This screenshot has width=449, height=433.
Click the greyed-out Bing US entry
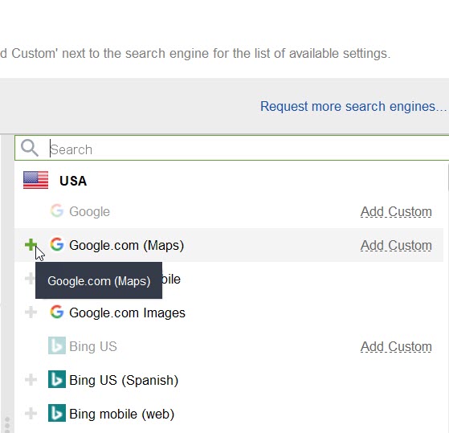coord(93,346)
